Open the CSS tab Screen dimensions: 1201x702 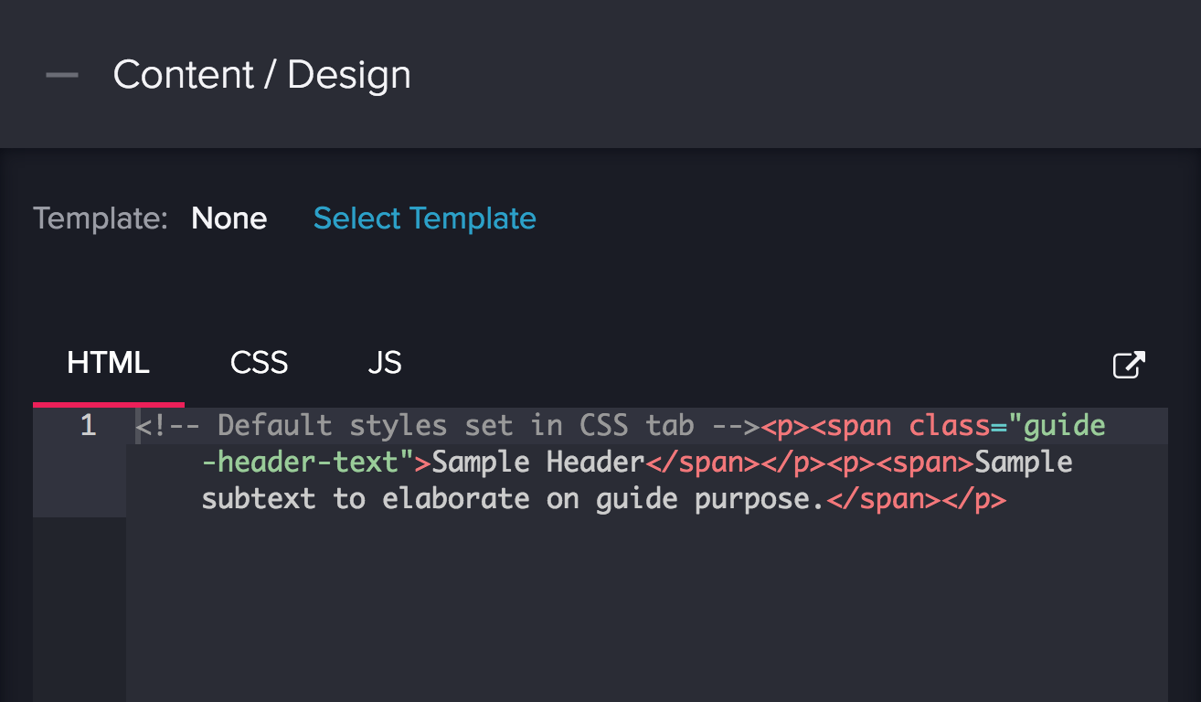point(259,364)
